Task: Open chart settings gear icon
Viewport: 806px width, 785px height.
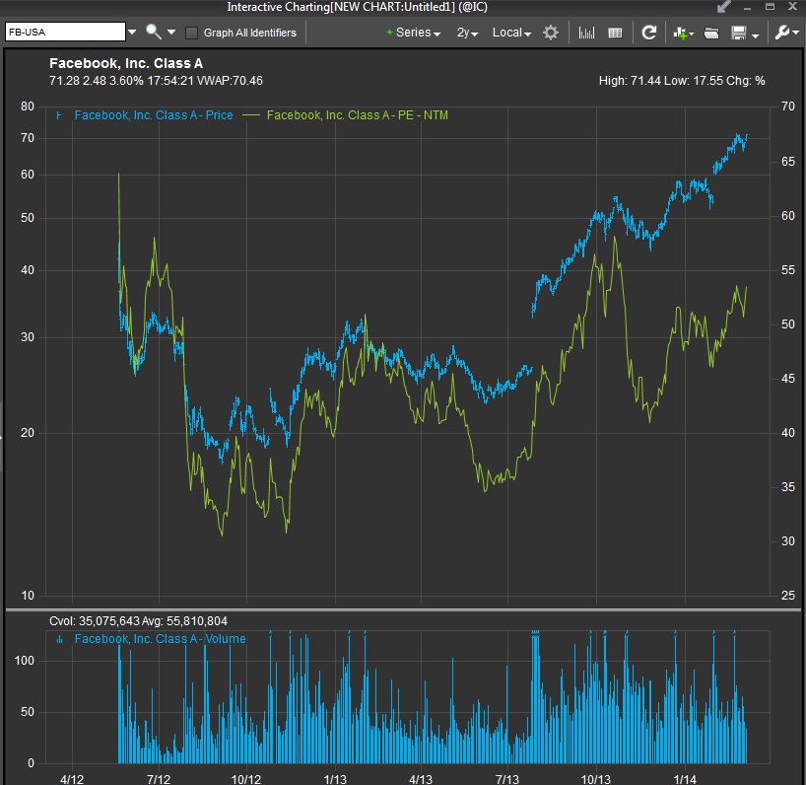Action: (551, 33)
